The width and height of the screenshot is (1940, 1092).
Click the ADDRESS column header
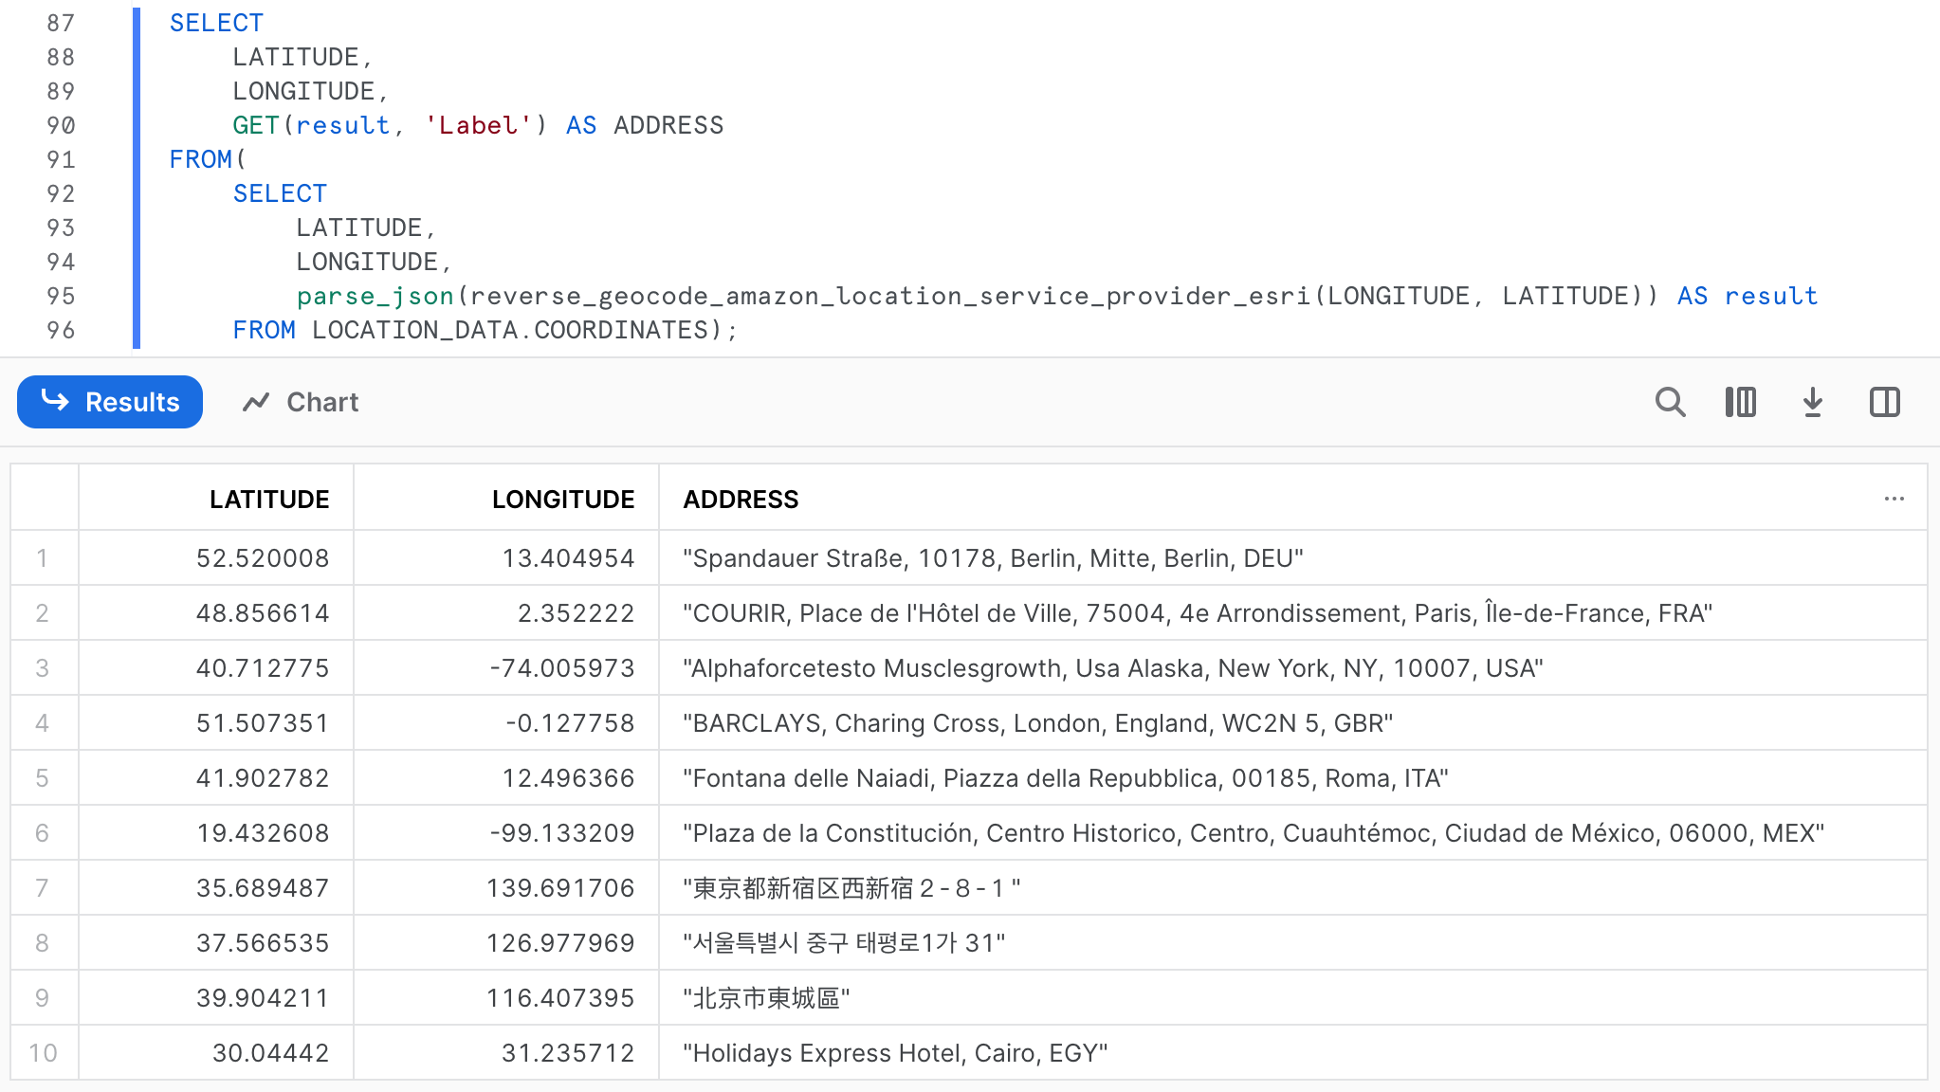click(x=741, y=498)
